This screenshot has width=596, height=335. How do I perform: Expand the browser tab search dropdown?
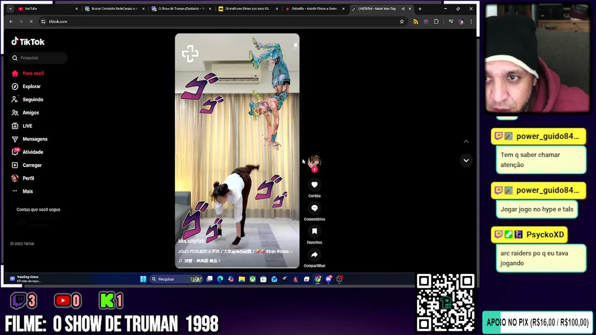click(10, 9)
